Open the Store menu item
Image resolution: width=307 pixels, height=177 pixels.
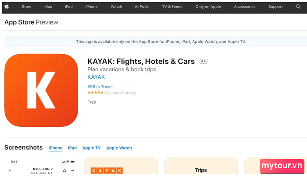26,7
